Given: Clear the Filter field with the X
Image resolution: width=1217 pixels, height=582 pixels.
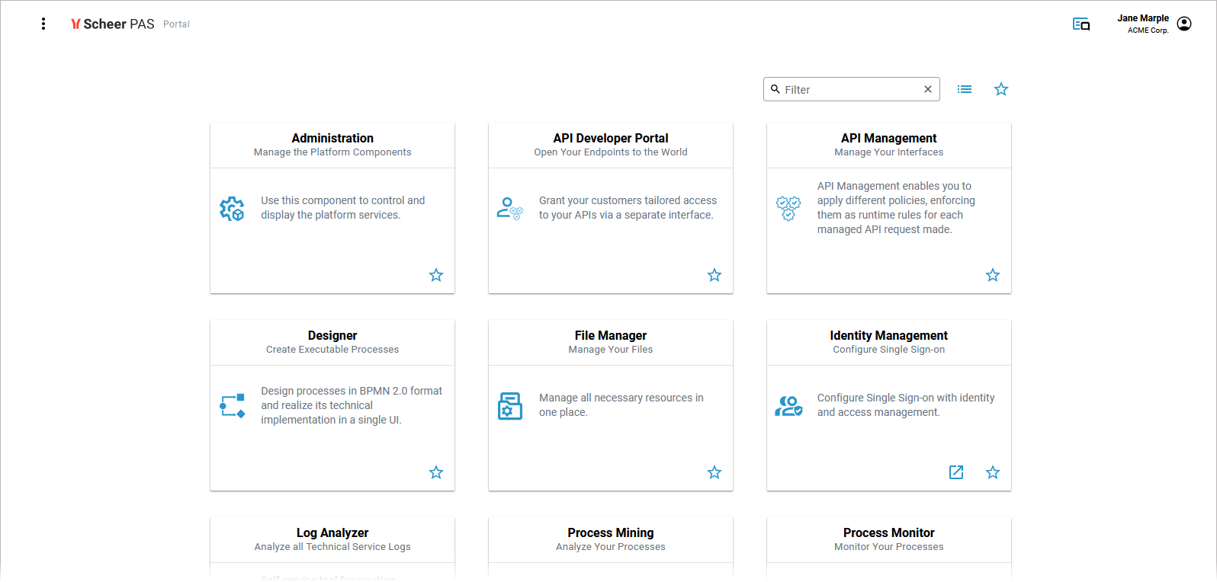Looking at the screenshot, I should (928, 89).
